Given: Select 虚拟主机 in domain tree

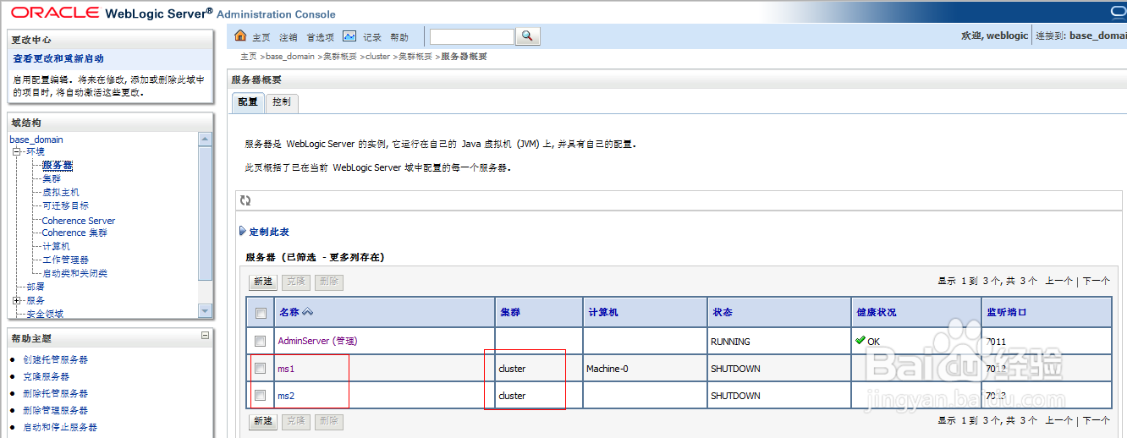Looking at the screenshot, I should (x=61, y=192).
